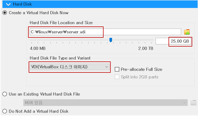Image resolution: width=198 pixels, height=116 pixels.
Task: Open the disk file location browse folder icon
Action: [x=187, y=32]
